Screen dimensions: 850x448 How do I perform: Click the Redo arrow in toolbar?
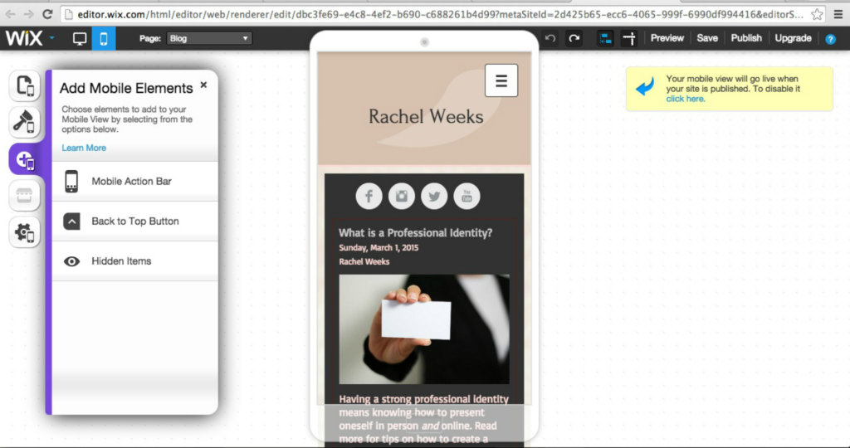coord(574,38)
